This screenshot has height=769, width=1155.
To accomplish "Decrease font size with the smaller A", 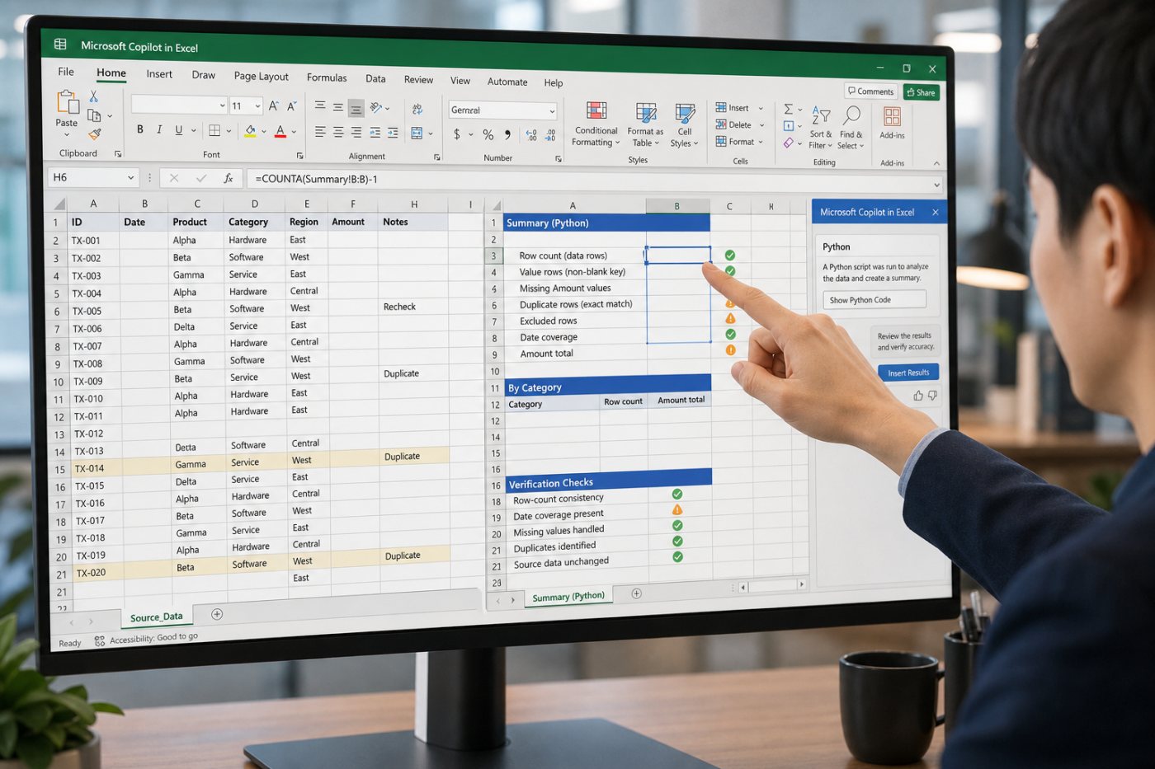I will pyautogui.click(x=291, y=106).
